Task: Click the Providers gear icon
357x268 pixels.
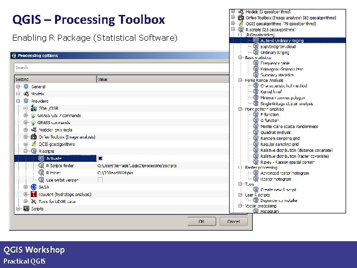Action: tap(26, 101)
